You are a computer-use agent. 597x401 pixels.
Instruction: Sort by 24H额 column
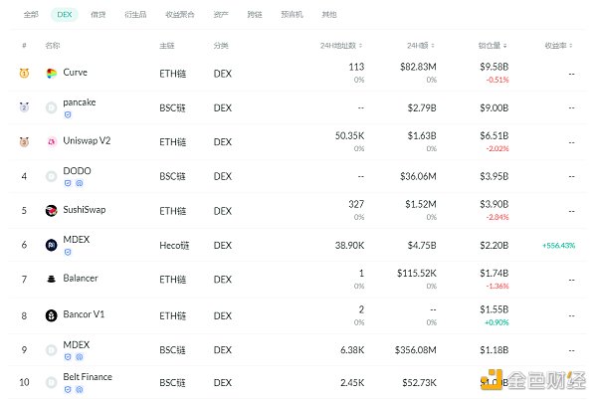420,46
